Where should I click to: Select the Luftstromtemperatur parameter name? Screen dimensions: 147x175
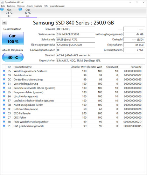pos(26,109)
